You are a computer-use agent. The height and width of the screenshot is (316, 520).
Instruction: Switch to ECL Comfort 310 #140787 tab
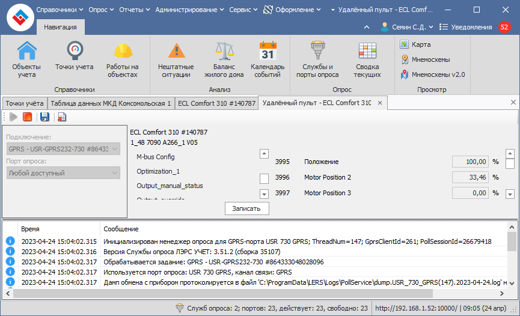tap(216, 103)
